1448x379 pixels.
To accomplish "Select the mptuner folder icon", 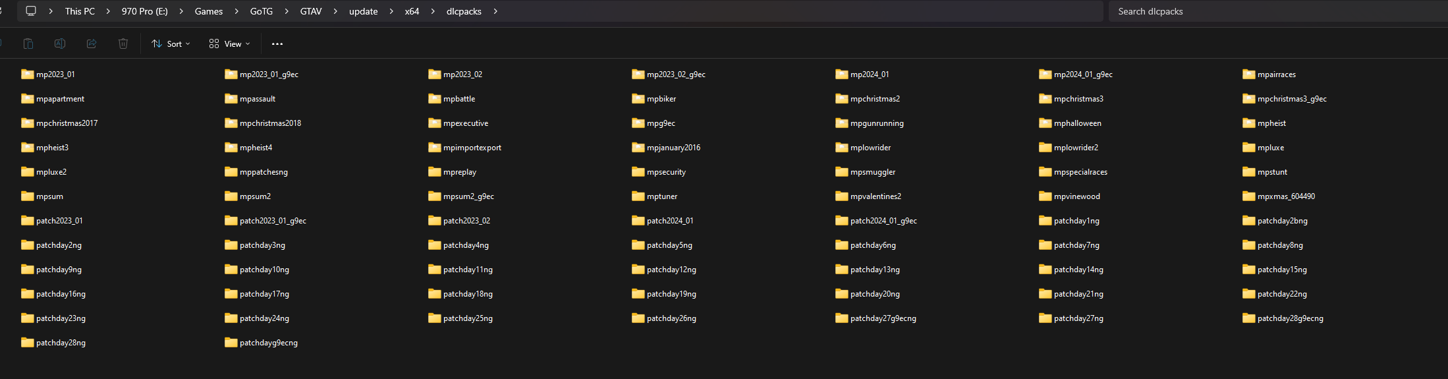I will 638,196.
